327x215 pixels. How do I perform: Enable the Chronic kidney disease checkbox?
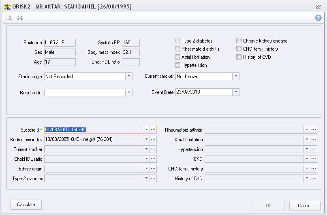239,41
